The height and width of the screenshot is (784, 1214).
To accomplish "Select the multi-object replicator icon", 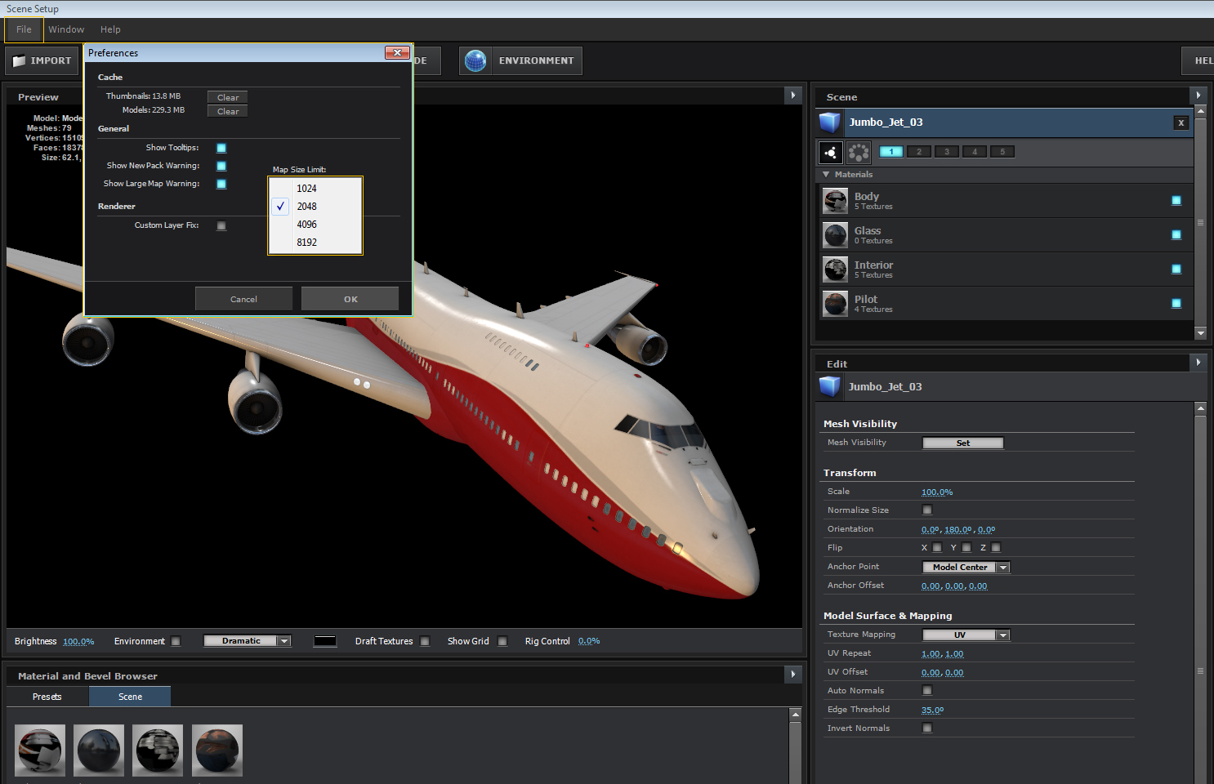I will [x=858, y=152].
